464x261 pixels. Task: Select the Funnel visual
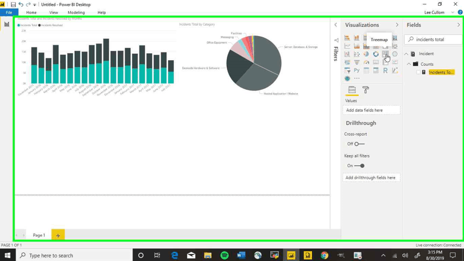point(357,62)
